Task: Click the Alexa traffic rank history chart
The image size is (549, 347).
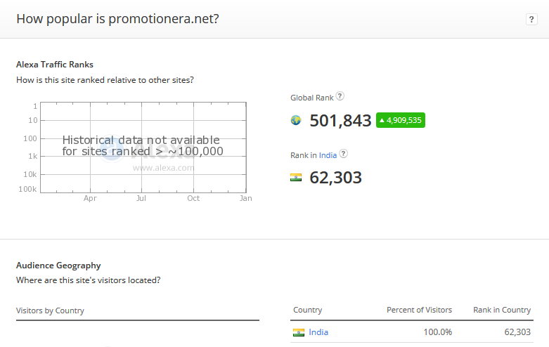Action: (143, 148)
